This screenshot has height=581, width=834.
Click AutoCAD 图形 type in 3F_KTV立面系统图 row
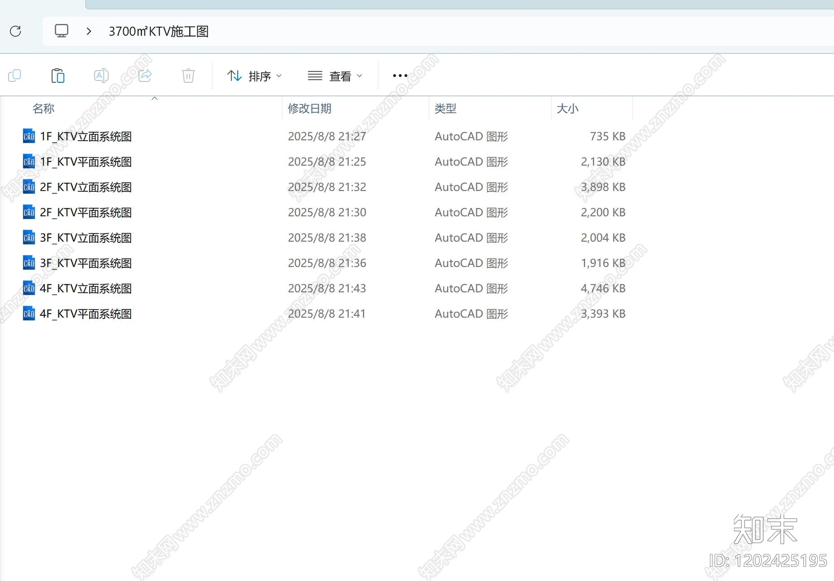471,238
